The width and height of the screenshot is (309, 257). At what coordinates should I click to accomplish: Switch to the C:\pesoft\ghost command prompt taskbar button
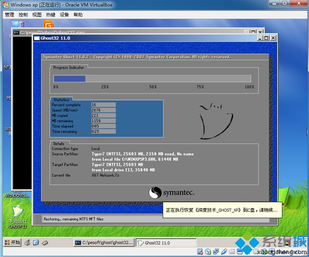[102, 243]
